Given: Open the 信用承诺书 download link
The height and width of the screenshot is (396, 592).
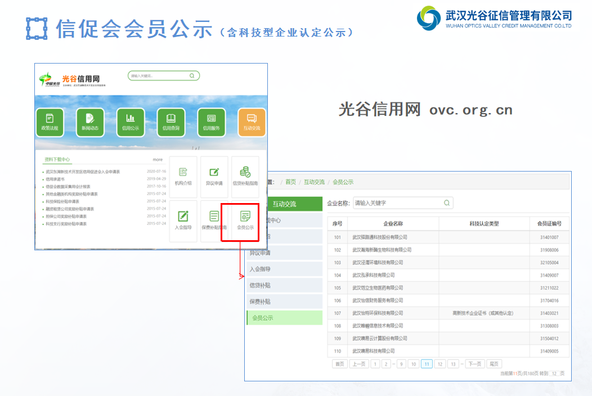Looking at the screenshot, I should (55, 179).
